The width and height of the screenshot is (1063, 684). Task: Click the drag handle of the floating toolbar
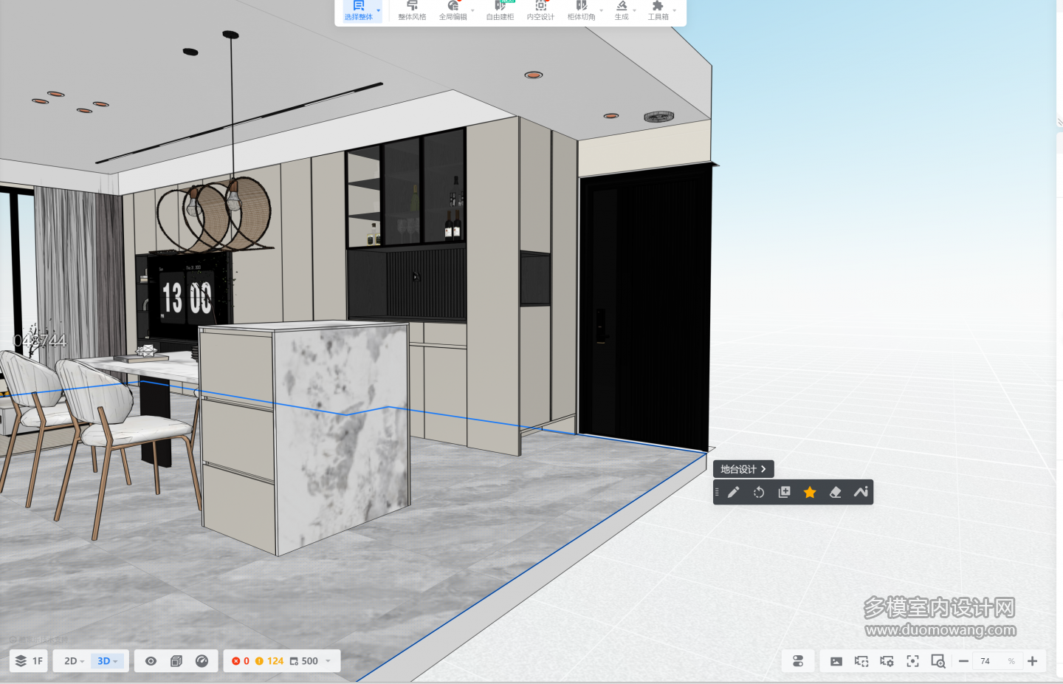click(x=717, y=493)
